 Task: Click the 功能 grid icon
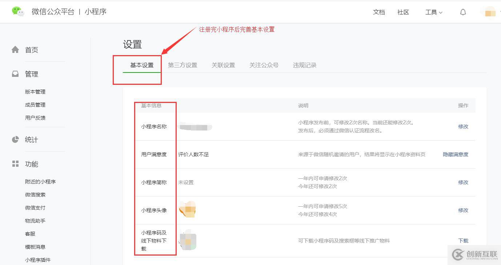(15, 164)
